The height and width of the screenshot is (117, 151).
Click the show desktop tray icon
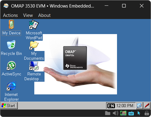(139, 106)
